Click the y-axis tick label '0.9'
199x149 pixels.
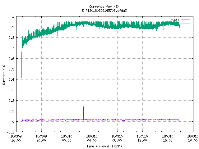[11, 27]
